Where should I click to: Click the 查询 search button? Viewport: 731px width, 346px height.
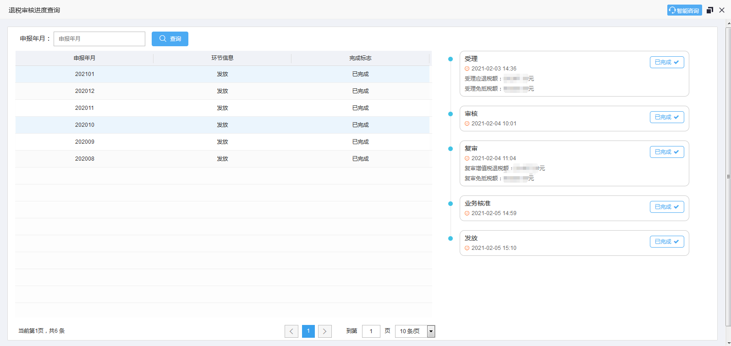(170, 39)
